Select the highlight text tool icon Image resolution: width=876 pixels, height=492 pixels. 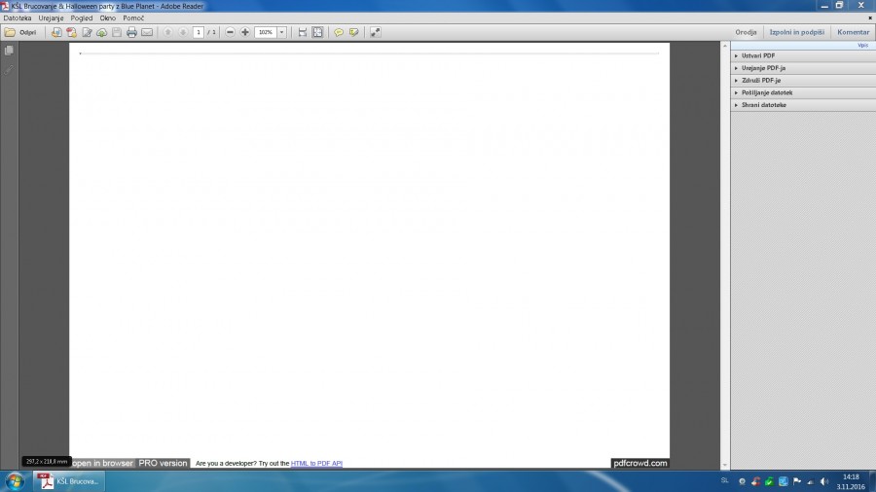[x=353, y=32]
